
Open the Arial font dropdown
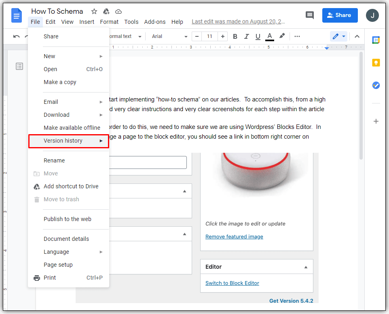(169, 36)
